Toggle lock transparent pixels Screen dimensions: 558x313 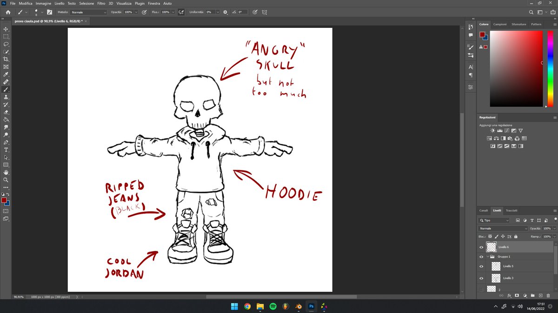click(x=490, y=236)
